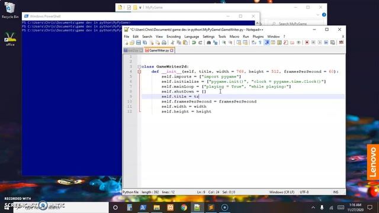Switch to the first inactive document tab
The image size is (379, 213).
click(133, 50)
